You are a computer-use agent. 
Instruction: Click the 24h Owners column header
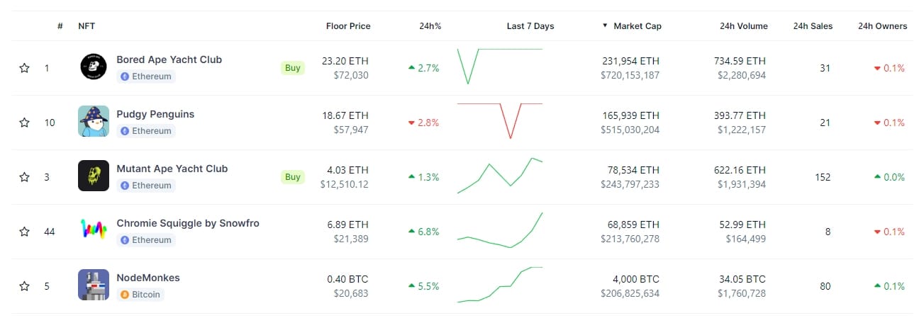point(882,26)
